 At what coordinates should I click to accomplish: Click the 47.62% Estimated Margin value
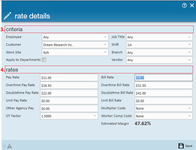pos(143,124)
